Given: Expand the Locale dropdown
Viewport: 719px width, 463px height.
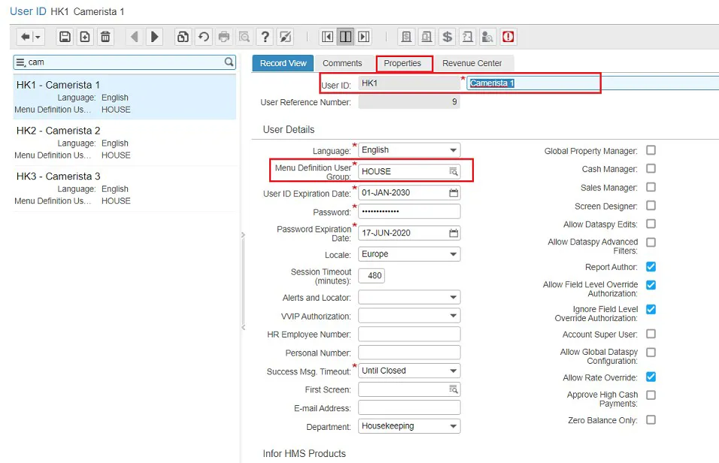Looking at the screenshot, I should (x=409, y=254).
